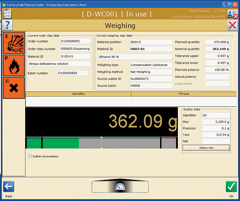The image size is (240, 201).
Task: Click the Xi irritant hazard icon
Action: 13,87
